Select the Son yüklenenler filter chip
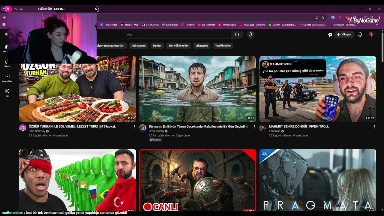 coord(178,46)
